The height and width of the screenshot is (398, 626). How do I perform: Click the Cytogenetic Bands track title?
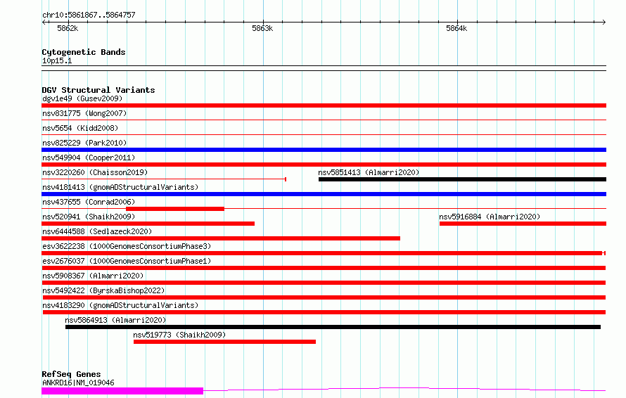coord(84,52)
